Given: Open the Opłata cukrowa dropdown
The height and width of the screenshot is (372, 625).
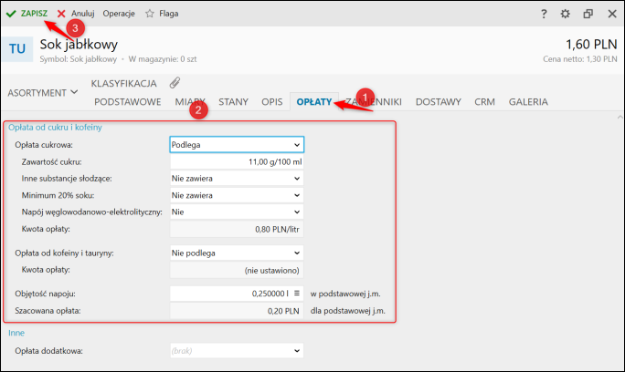Looking at the screenshot, I should click(237, 145).
